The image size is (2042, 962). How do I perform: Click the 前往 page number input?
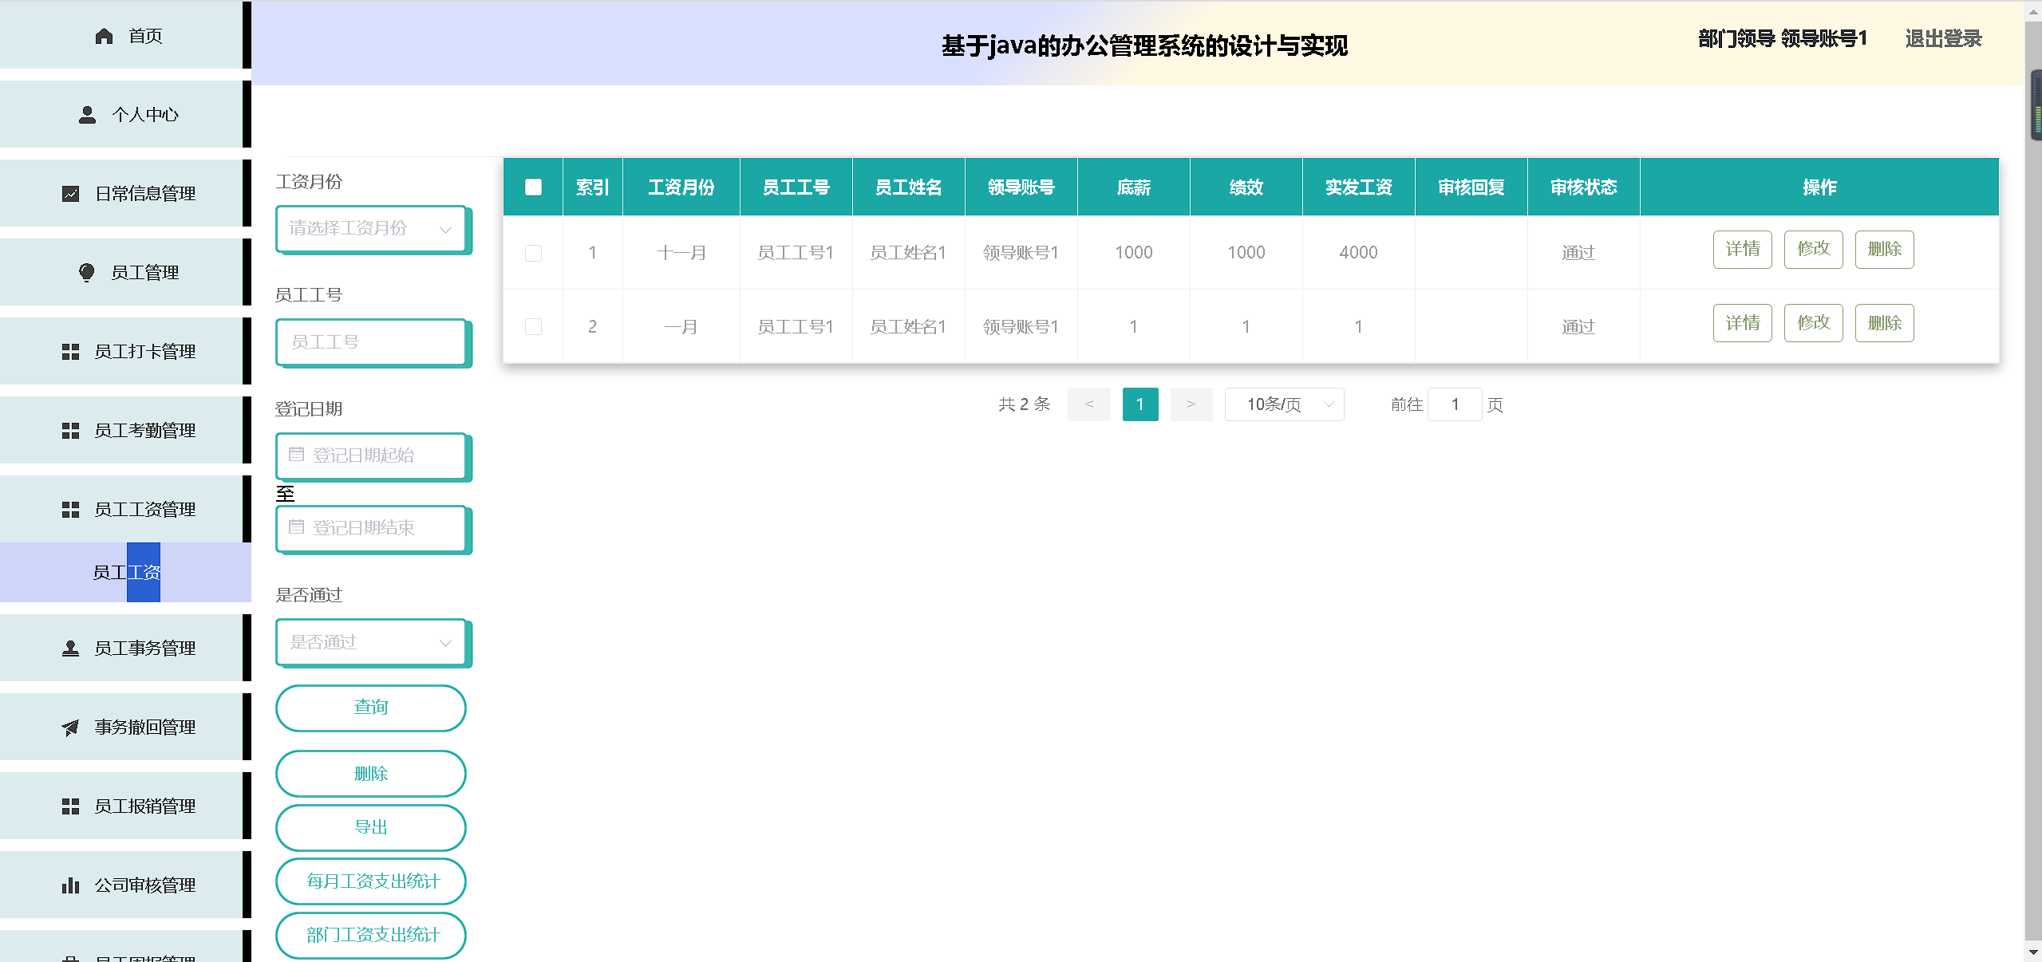point(1455,404)
